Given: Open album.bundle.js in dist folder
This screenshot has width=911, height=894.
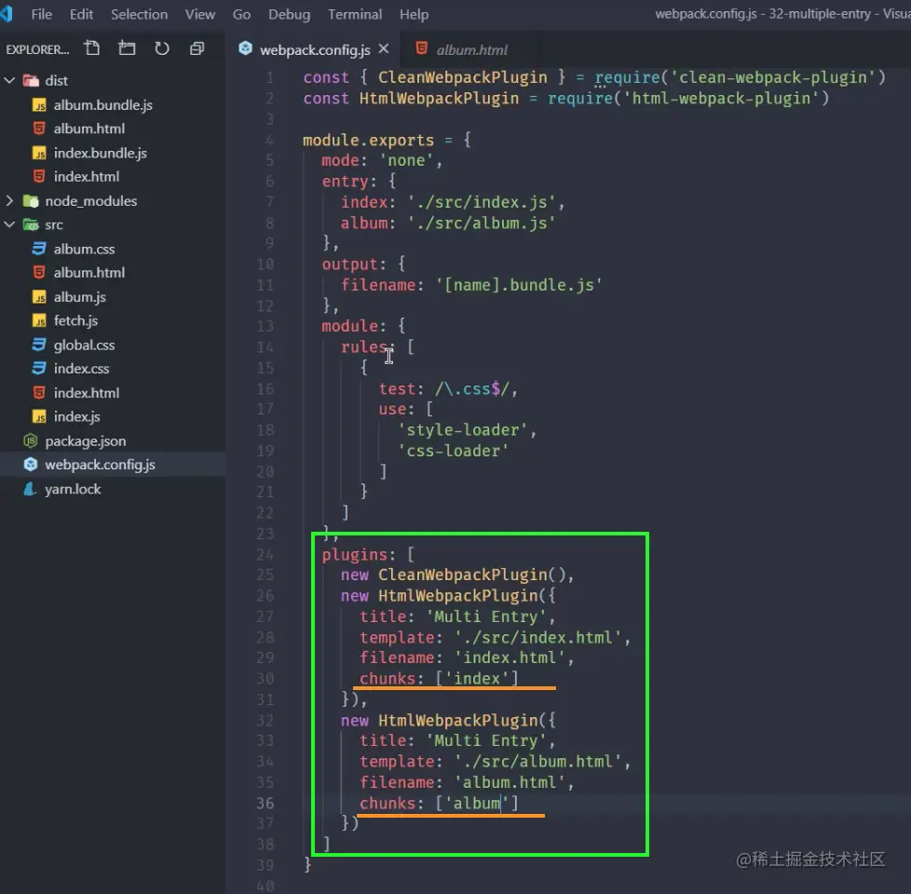Looking at the screenshot, I should [x=102, y=105].
